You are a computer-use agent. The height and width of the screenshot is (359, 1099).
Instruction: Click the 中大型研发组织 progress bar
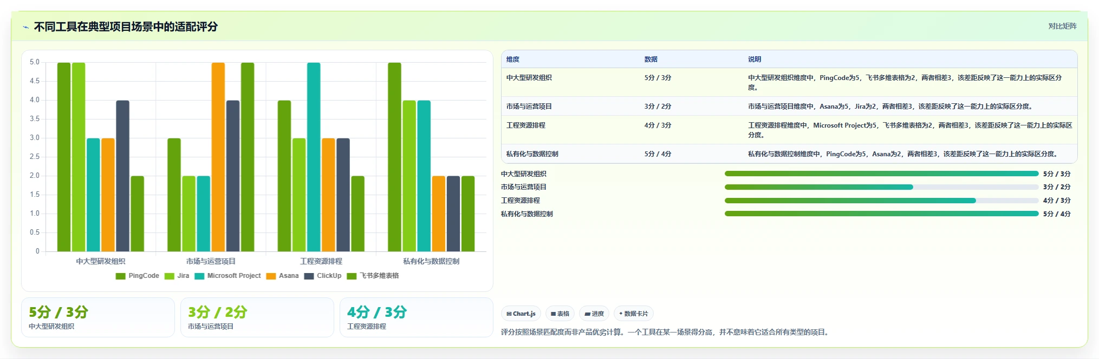pyautogui.click(x=881, y=174)
